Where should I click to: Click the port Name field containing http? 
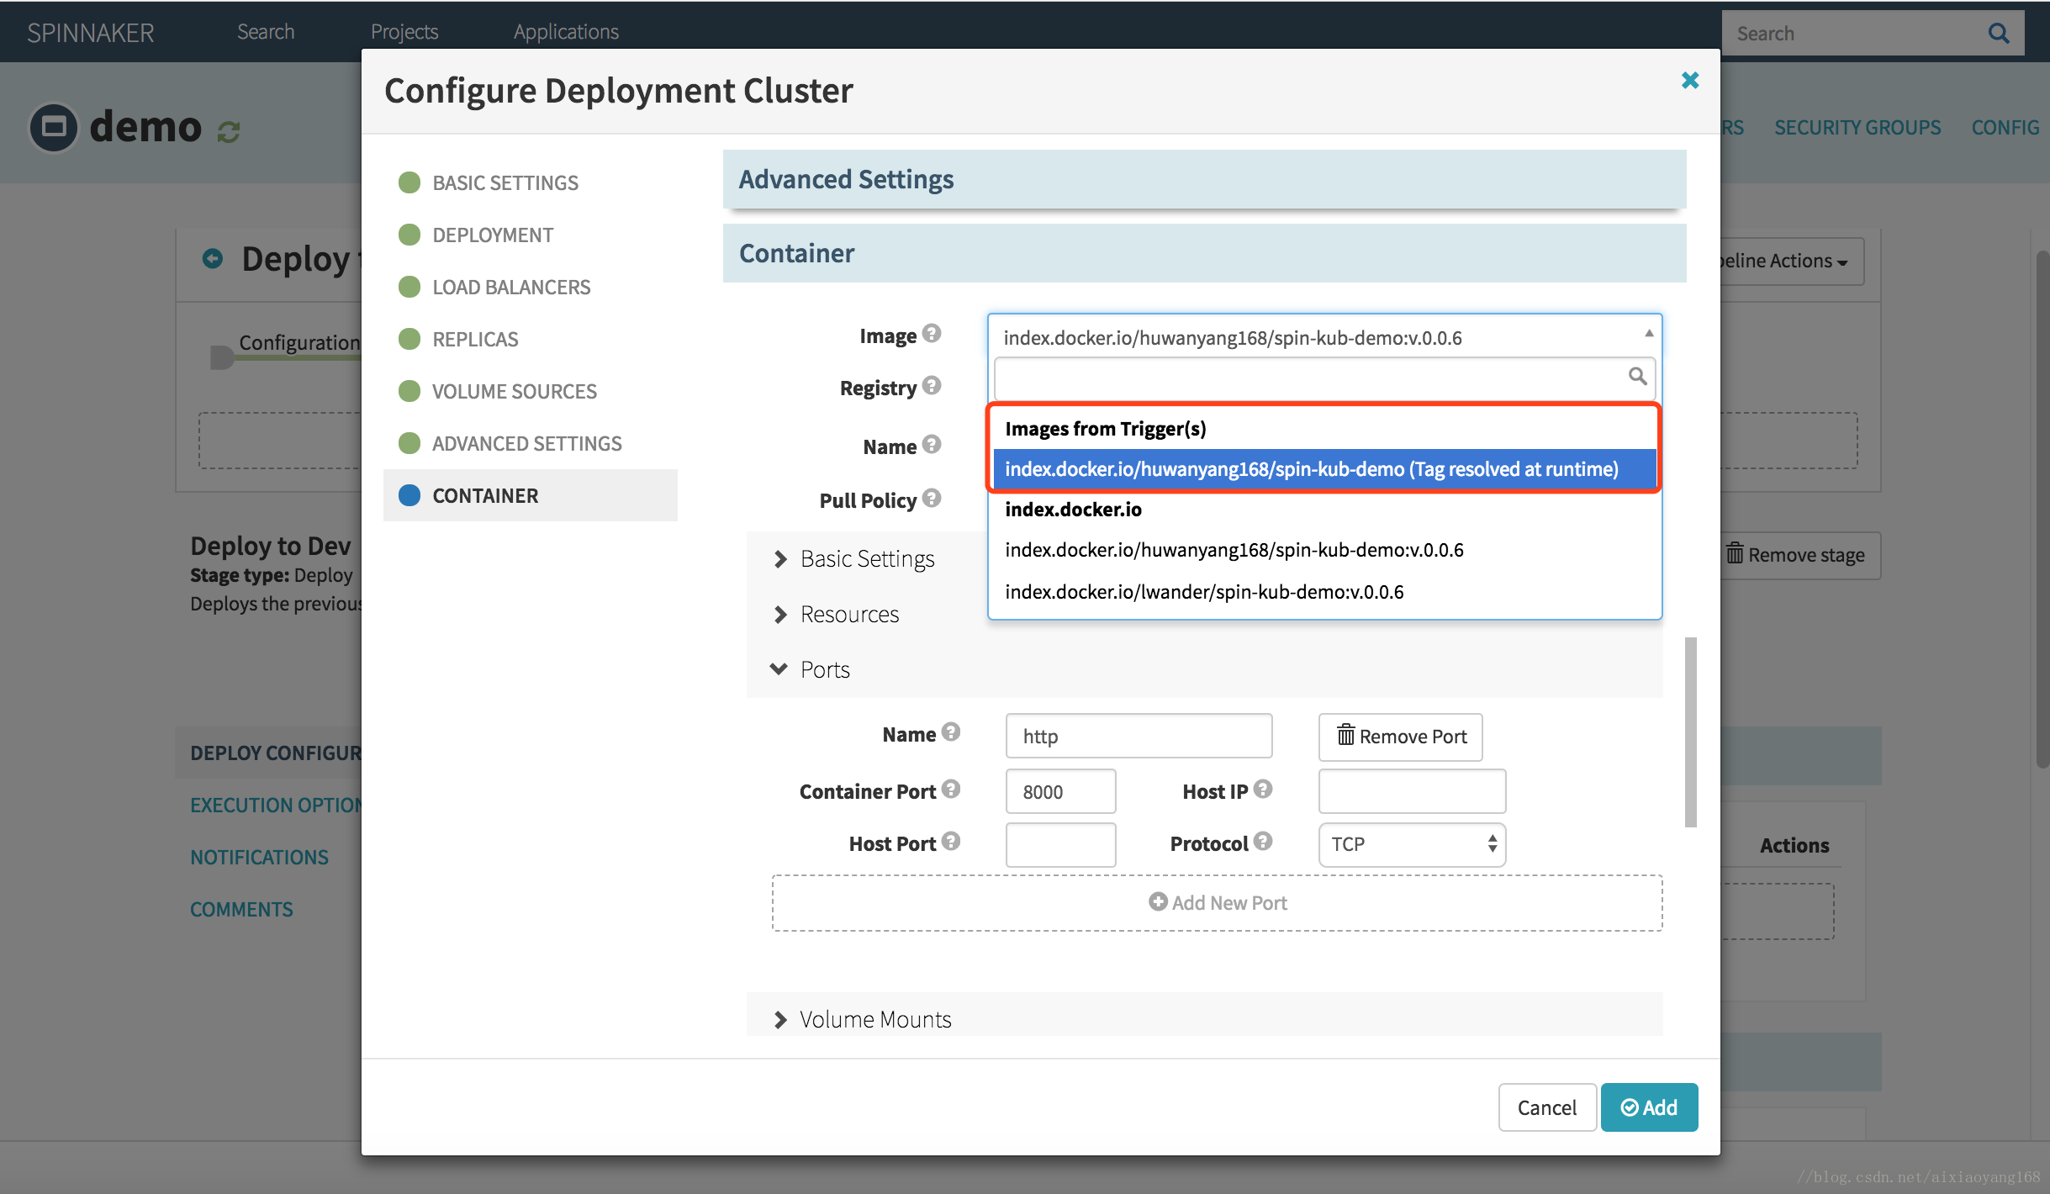coord(1139,737)
